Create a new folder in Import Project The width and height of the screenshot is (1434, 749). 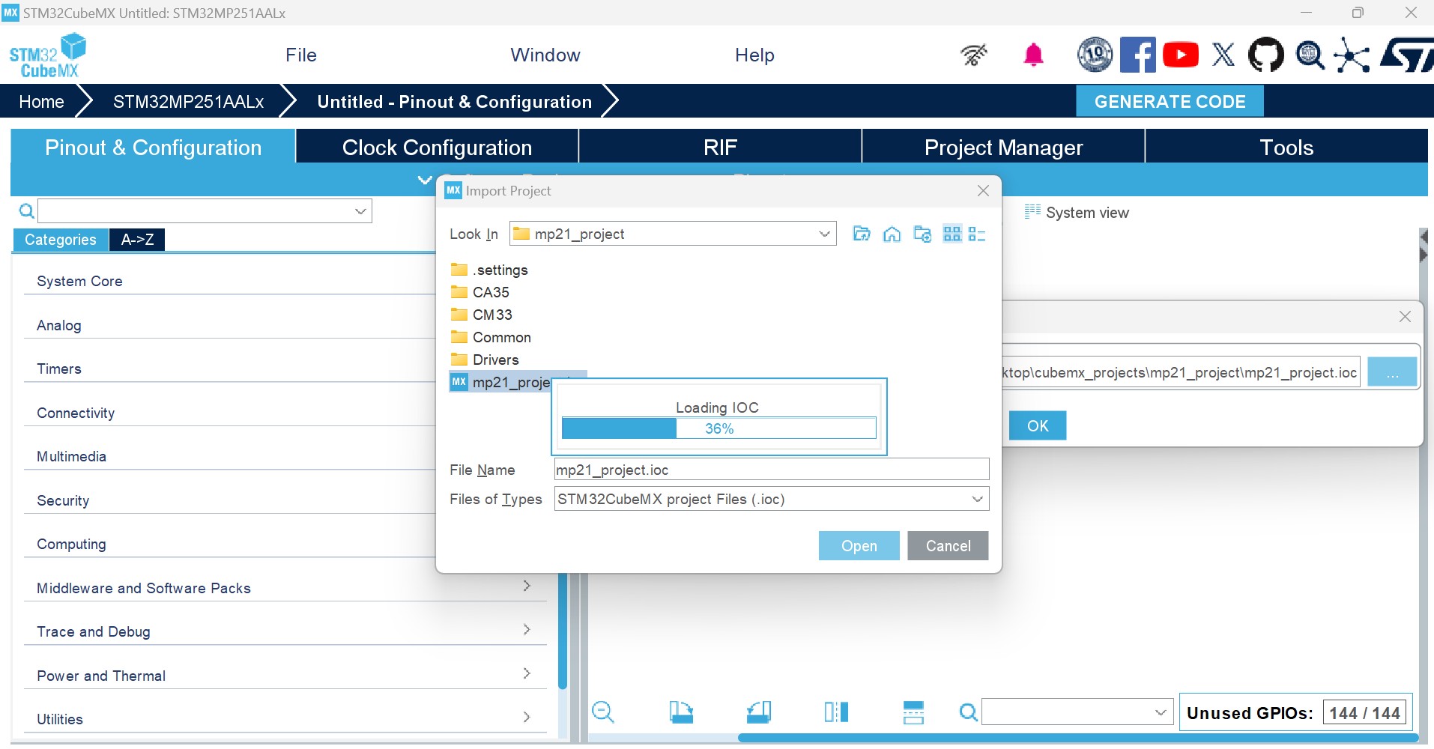point(922,234)
